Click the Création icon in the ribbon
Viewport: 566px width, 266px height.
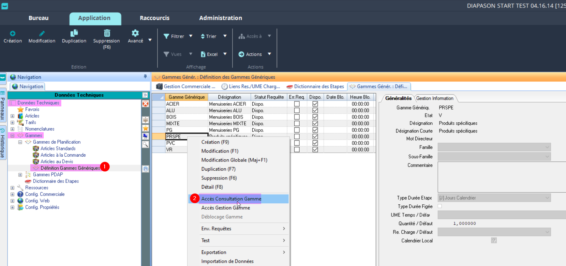point(12,34)
